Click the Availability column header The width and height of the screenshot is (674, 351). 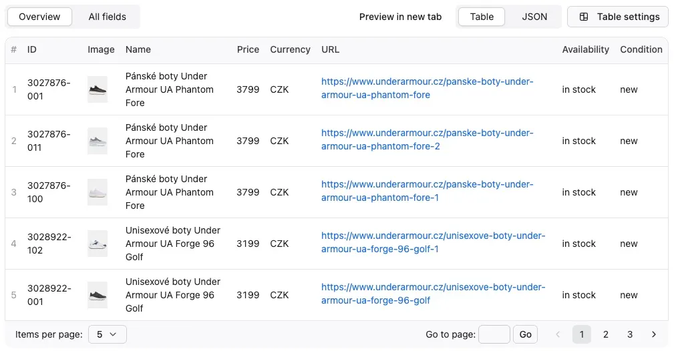(x=585, y=49)
